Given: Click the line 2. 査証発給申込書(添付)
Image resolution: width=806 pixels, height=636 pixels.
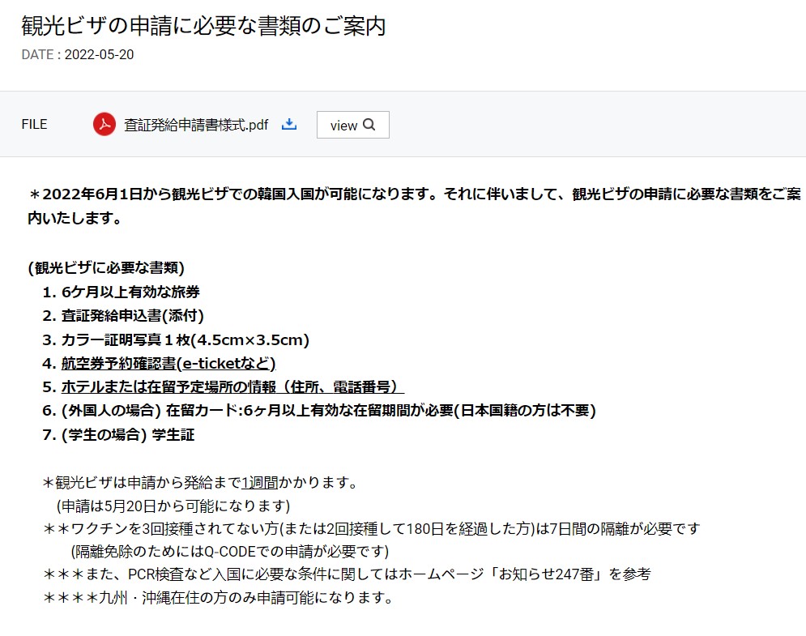Looking at the screenshot, I should 123,316.
